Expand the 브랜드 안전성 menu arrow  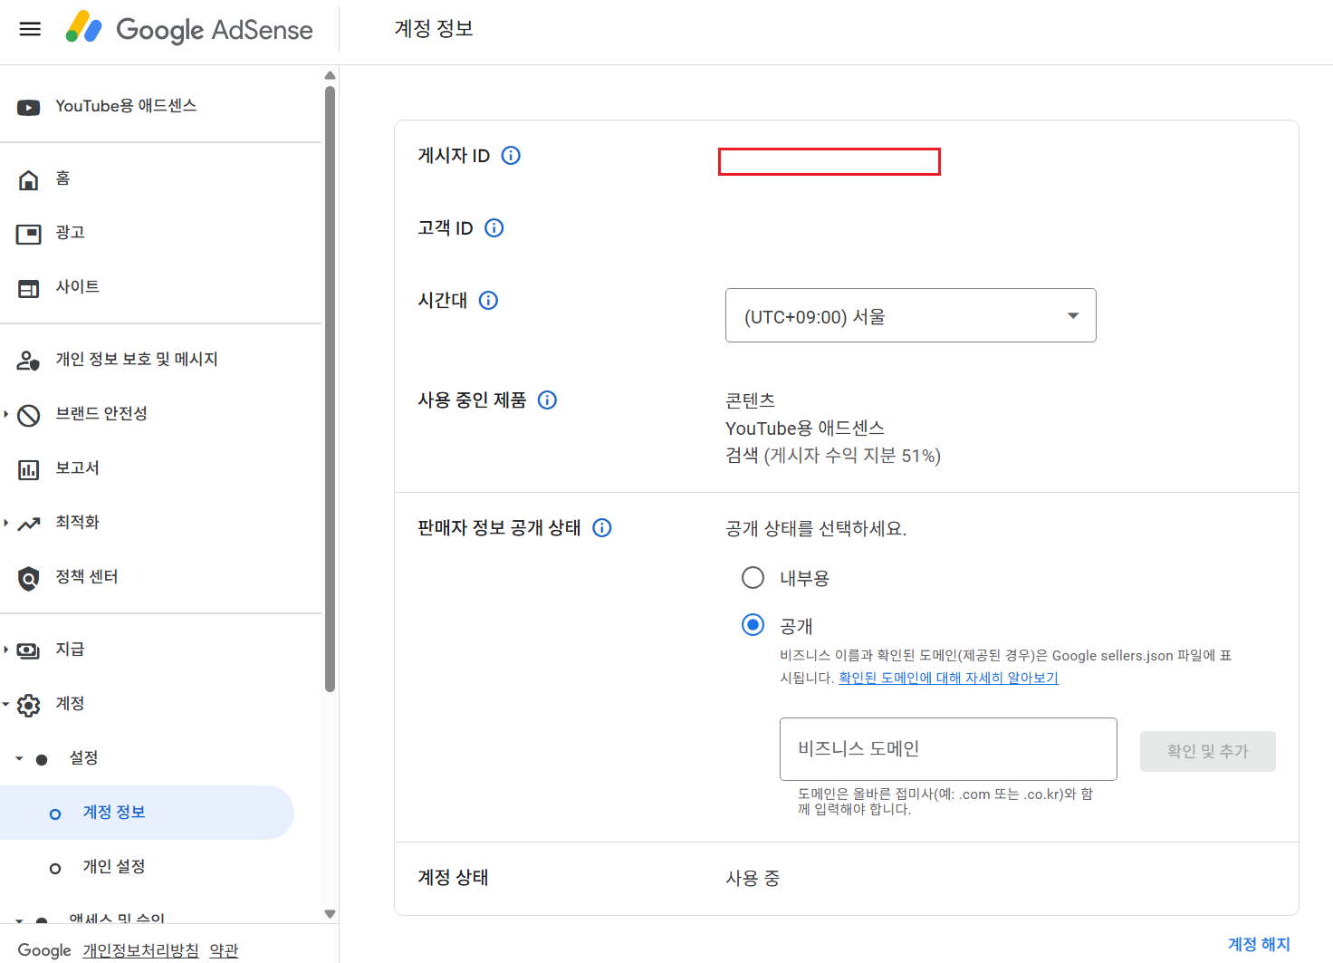5,414
